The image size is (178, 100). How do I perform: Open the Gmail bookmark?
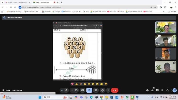click(x=121, y=12)
